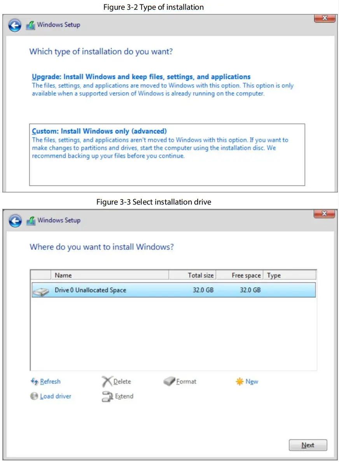Click the Name column header
The height and width of the screenshot is (462, 339).
[x=110, y=275]
